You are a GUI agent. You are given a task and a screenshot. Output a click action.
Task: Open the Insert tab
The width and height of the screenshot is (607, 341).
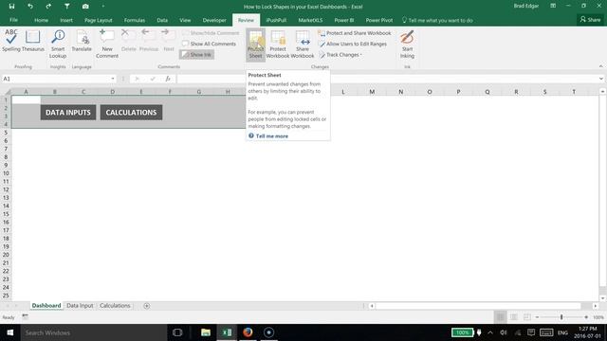[x=66, y=20]
